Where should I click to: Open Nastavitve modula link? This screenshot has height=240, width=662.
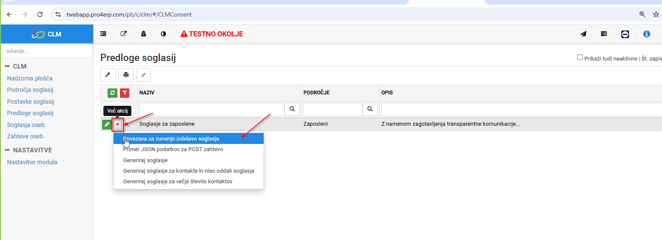coord(32,162)
